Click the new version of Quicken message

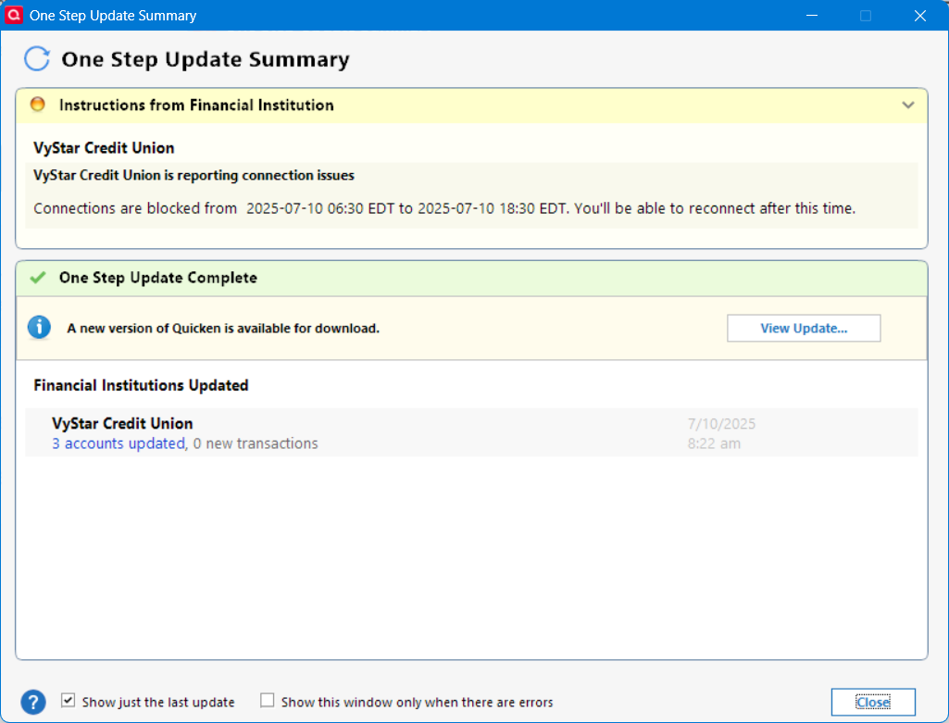[x=223, y=328]
